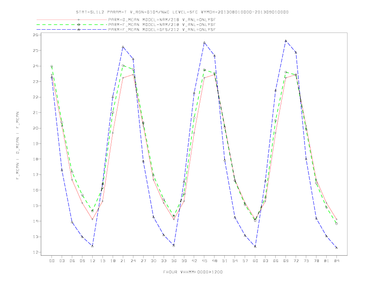Click blue GFS triangle peak at hour 21
The width and height of the screenshot is (367, 284).
pyautogui.click(x=123, y=47)
